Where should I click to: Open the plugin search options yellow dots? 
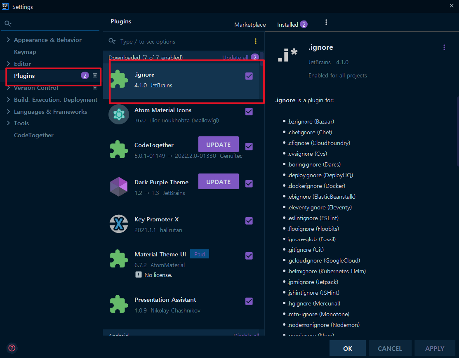click(x=256, y=41)
